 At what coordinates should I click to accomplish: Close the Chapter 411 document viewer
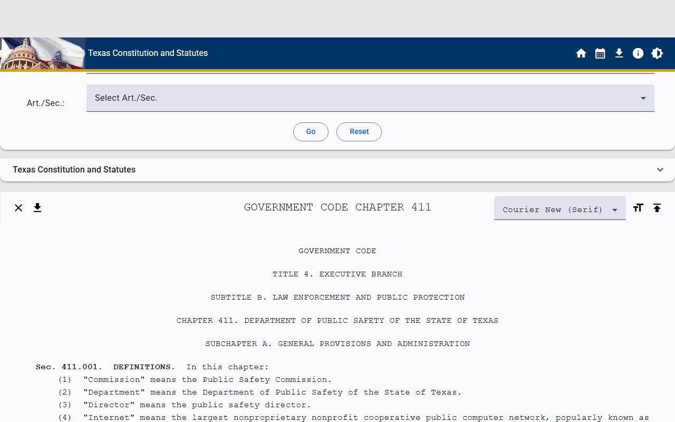[18, 208]
